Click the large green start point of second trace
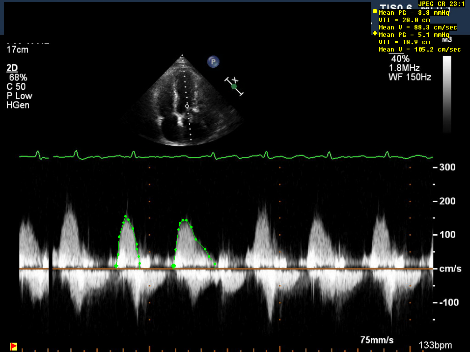Screen dimensions: 470x352 coord(174,266)
